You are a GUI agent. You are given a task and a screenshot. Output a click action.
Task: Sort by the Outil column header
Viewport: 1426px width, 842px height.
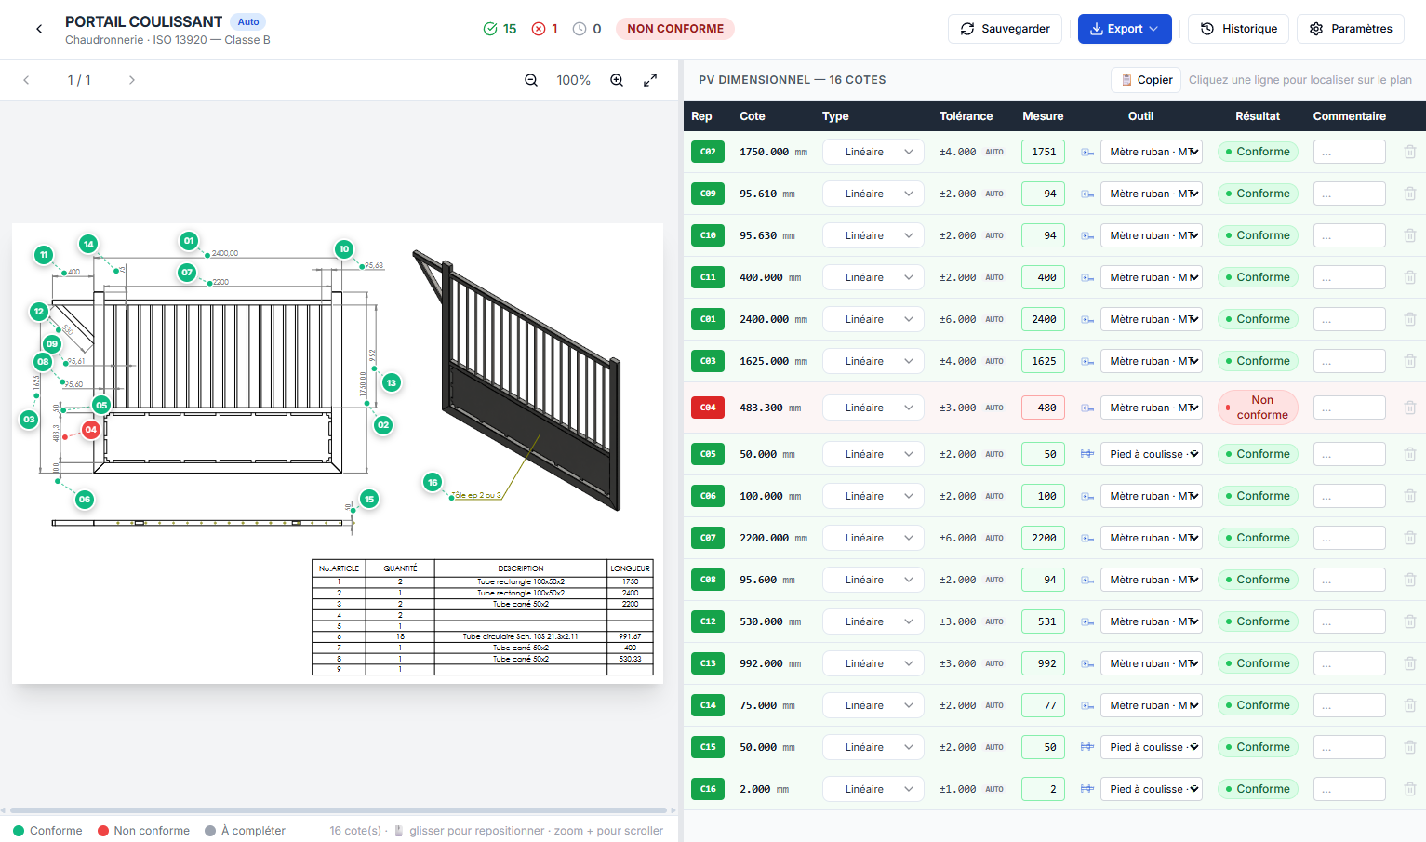(x=1140, y=116)
